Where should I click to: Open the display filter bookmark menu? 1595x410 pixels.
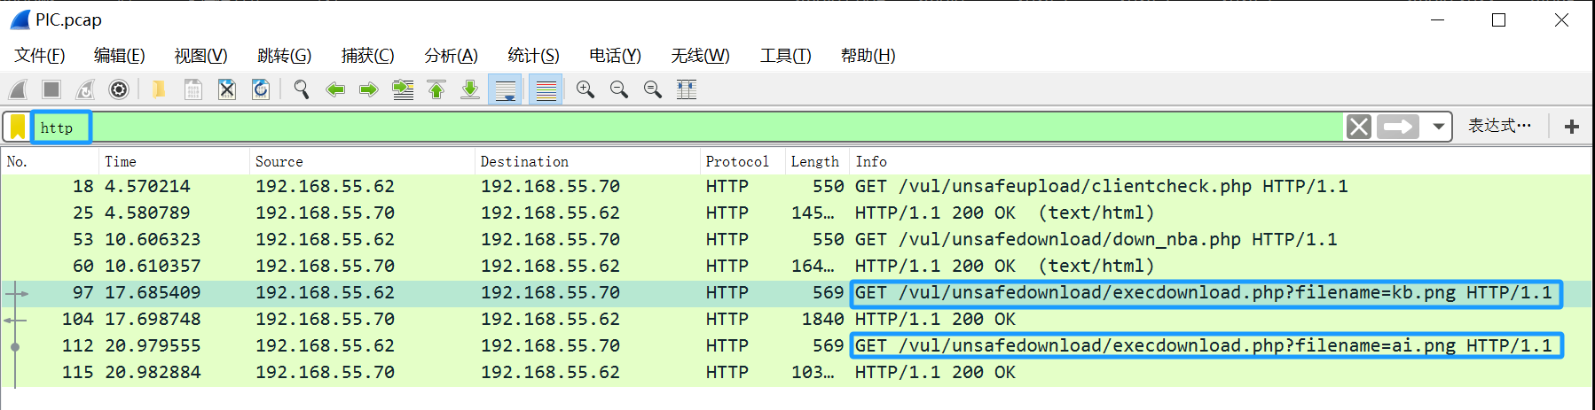coord(18,128)
